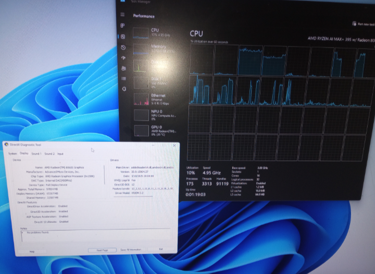
Task: Switch to the Display tab in DirectX tool
Action: click(24, 153)
